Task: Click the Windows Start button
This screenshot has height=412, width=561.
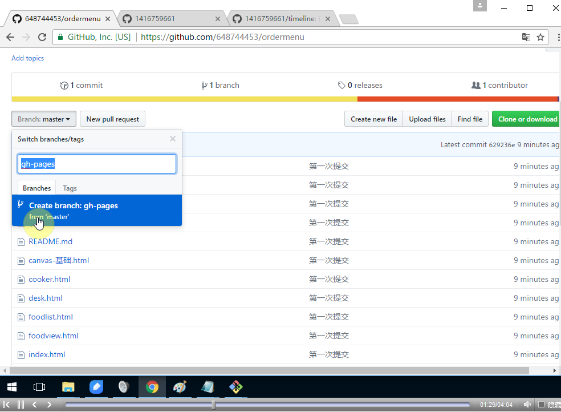Action: [x=12, y=387]
